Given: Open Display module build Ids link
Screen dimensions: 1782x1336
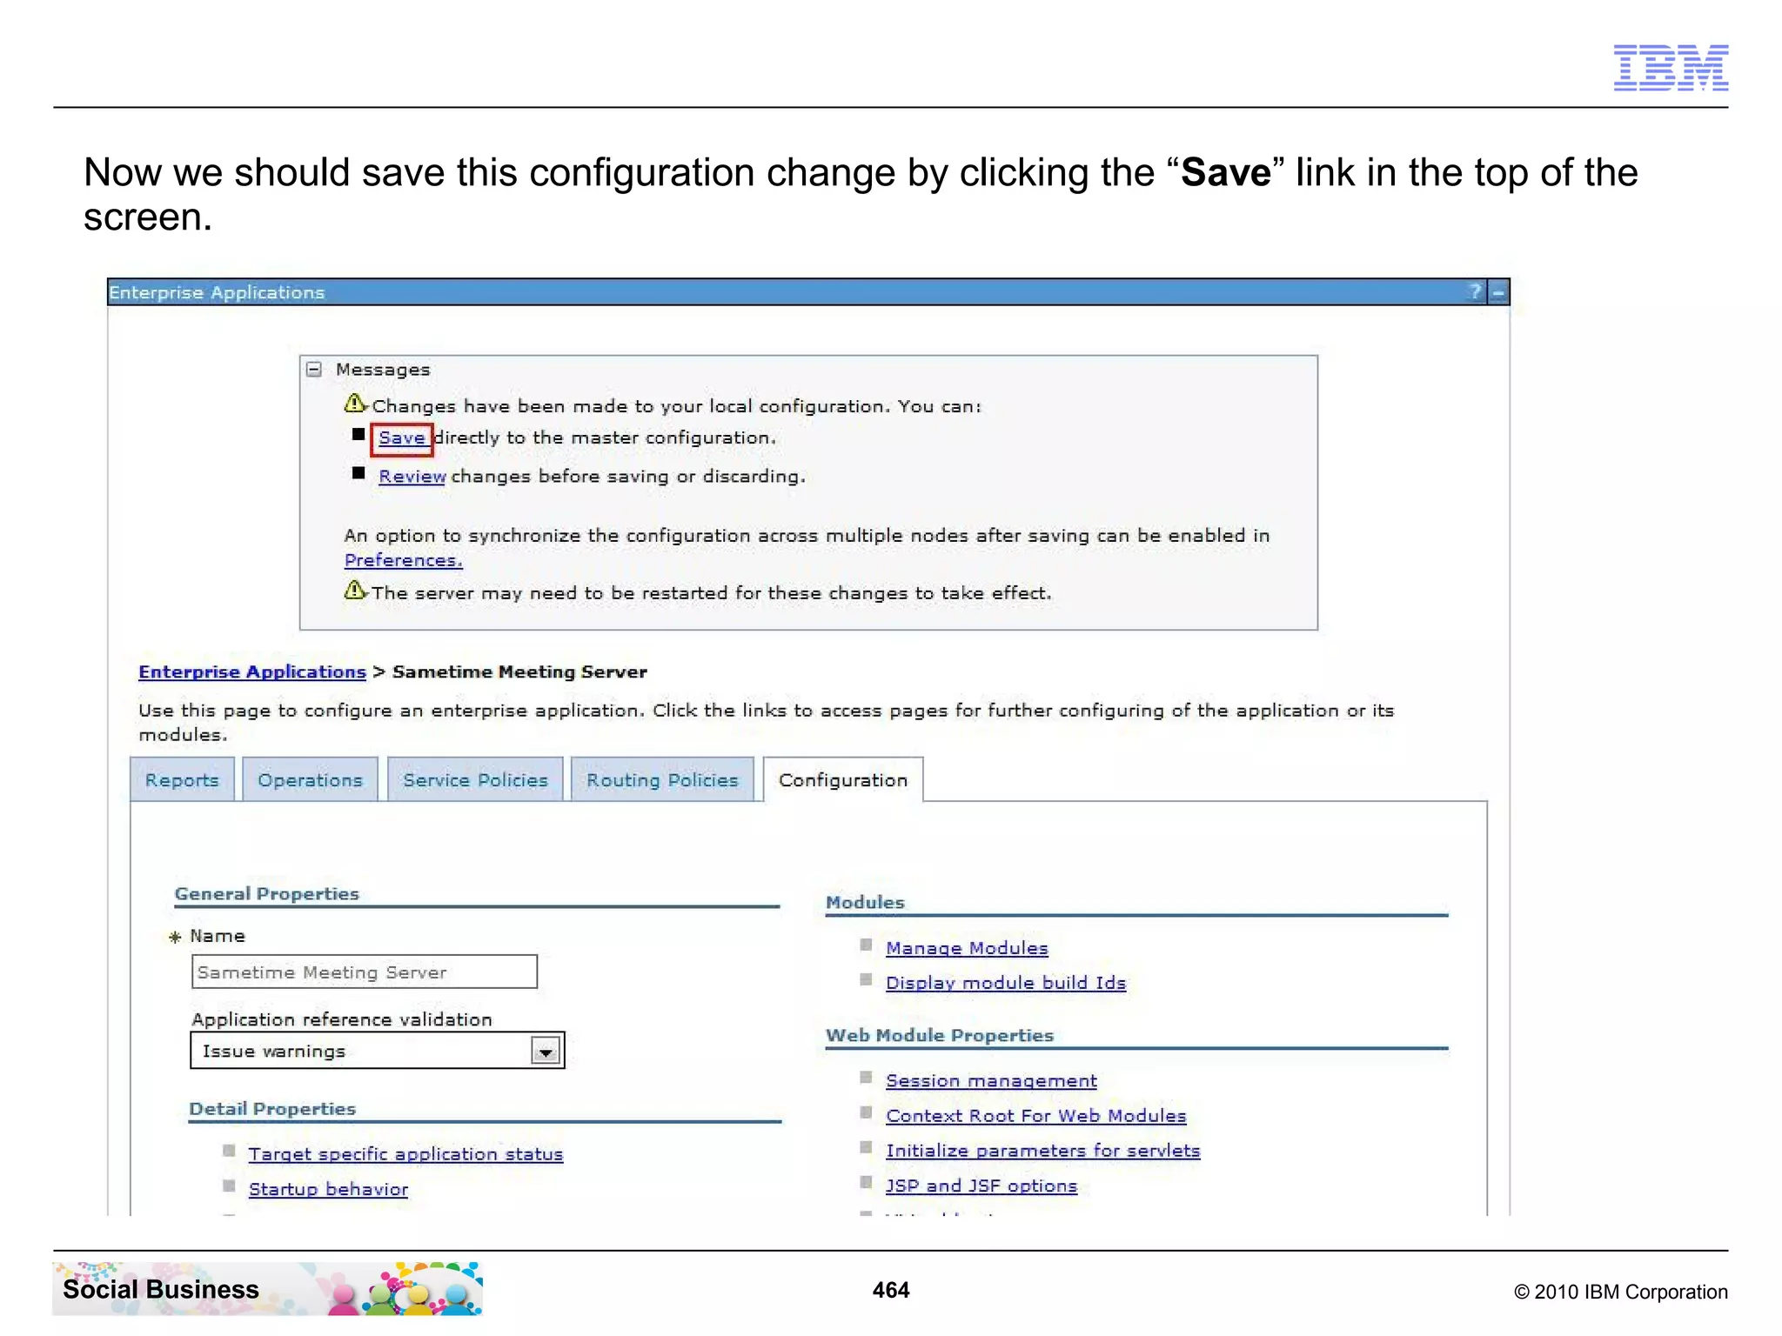Looking at the screenshot, I should pyautogui.click(x=1006, y=983).
